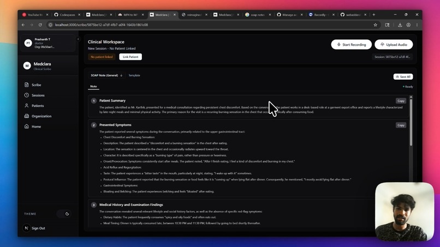Toggle the dark theme switch

tap(64, 214)
